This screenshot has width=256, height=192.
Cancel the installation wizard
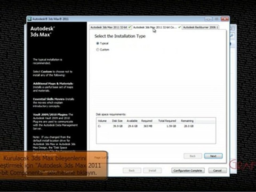point(218,170)
